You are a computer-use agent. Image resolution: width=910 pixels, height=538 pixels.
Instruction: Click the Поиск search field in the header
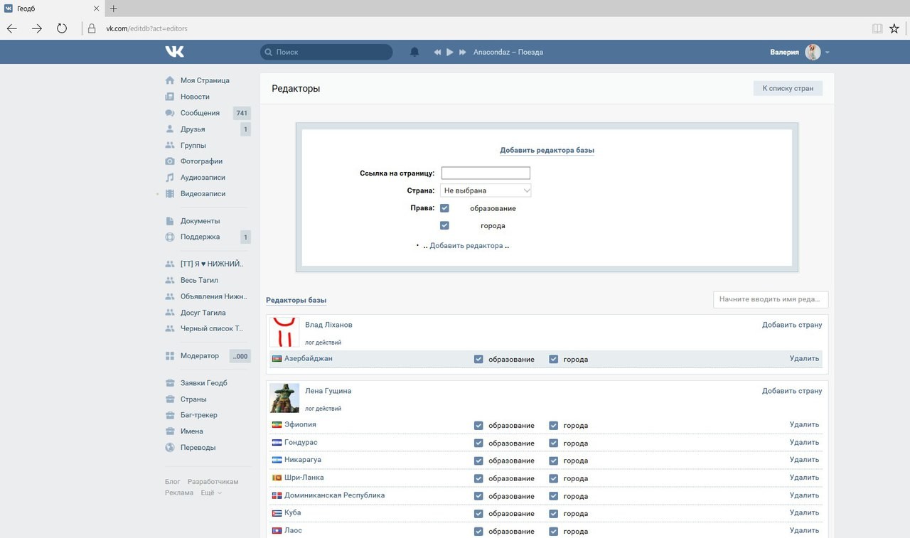326,52
